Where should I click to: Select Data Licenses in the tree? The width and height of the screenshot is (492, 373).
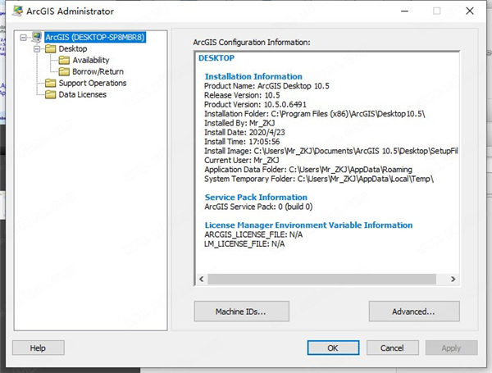pyautogui.click(x=83, y=94)
